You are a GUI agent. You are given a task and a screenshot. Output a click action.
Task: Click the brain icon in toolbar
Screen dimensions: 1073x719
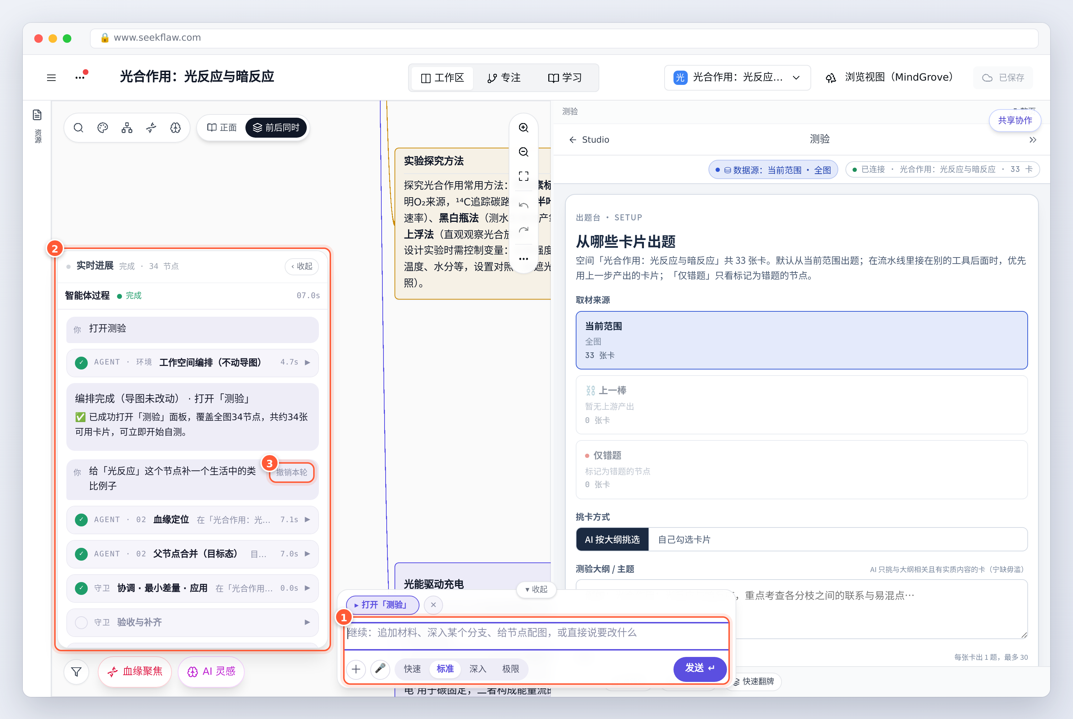tap(176, 127)
